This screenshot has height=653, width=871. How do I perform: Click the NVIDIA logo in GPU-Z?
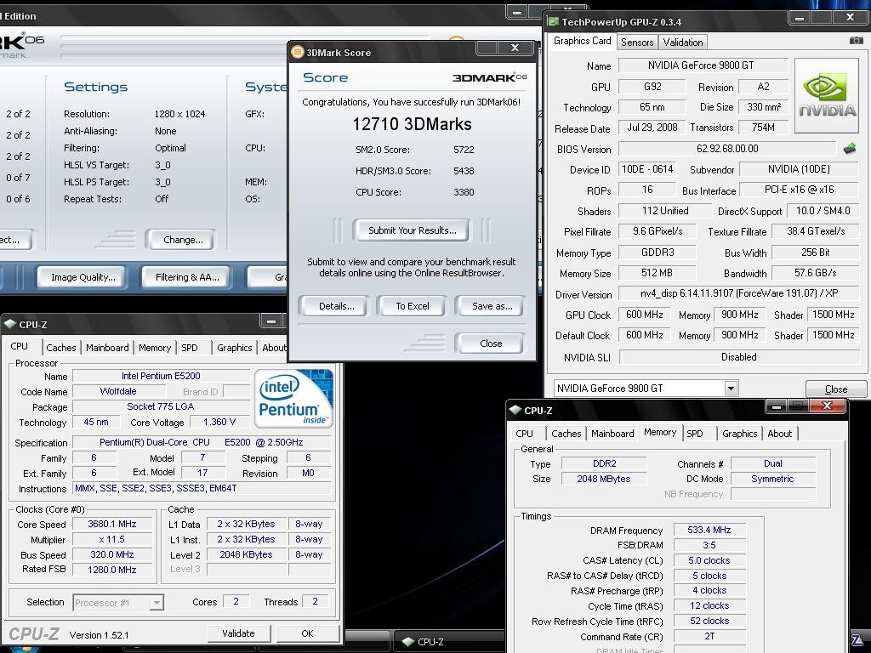[827, 95]
